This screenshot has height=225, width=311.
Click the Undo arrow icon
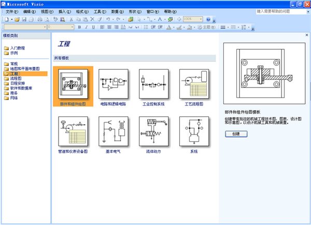[x=108, y=19]
